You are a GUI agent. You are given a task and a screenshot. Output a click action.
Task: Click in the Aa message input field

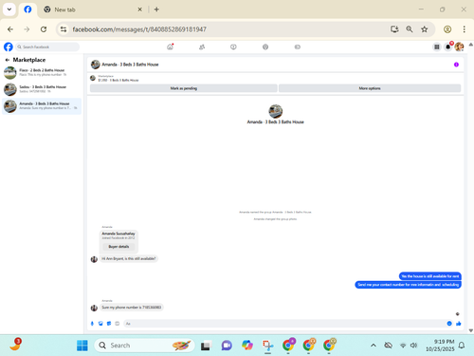coord(283,324)
